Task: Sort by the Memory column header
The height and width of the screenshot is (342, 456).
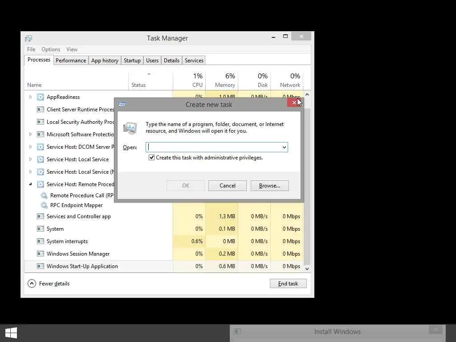Action: pos(222,80)
